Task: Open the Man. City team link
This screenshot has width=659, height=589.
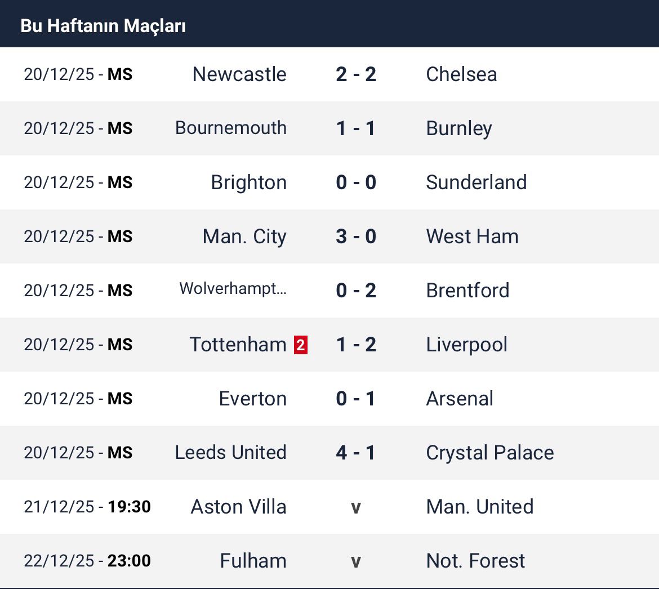Action: (x=244, y=237)
